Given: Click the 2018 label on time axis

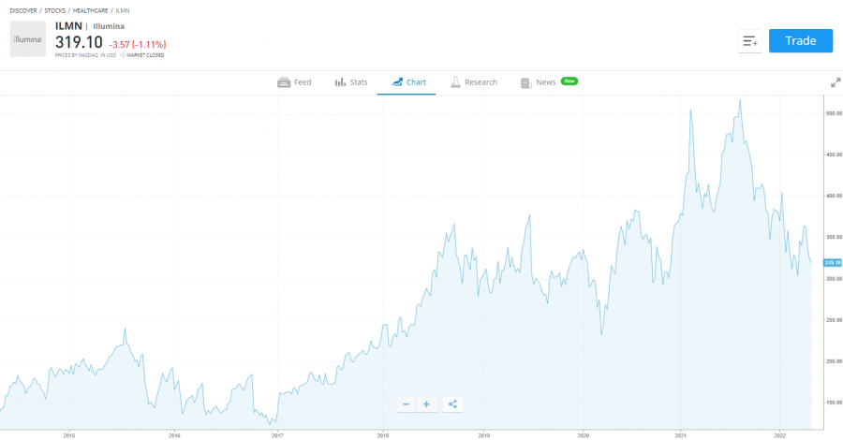Looking at the screenshot, I should tap(383, 435).
